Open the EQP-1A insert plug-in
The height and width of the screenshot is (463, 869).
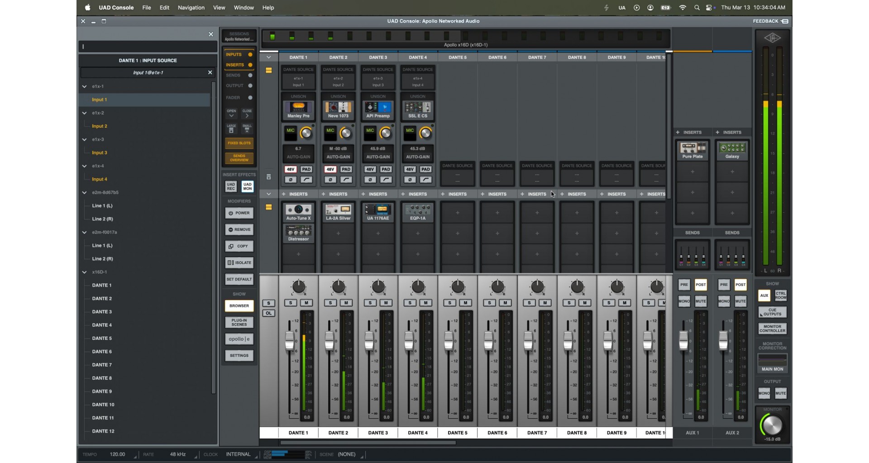pyautogui.click(x=418, y=213)
